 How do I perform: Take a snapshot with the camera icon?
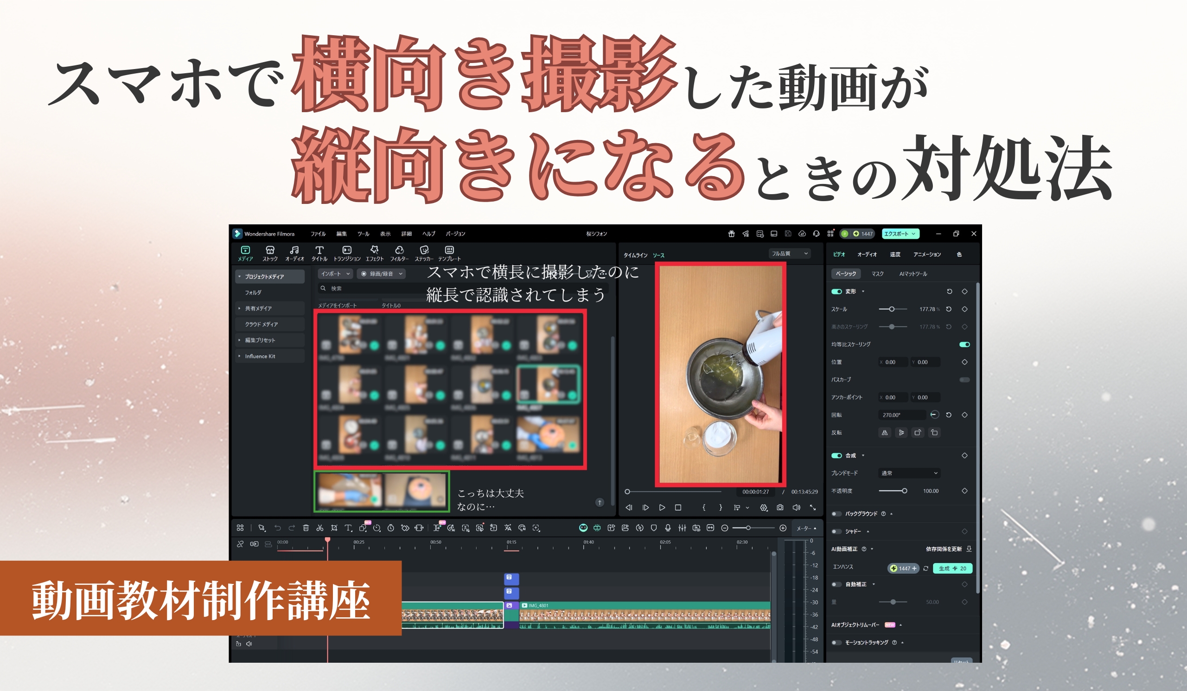pyautogui.click(x=780, y=507)
